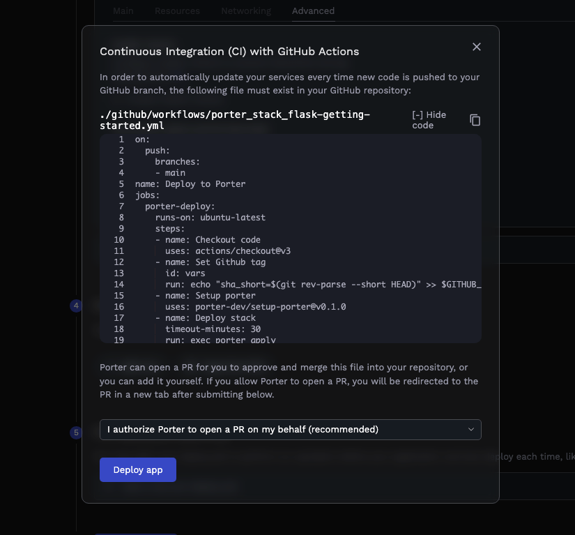Click code line 'id: vars'
Screen dimensions: 575x535
point(185,273)
